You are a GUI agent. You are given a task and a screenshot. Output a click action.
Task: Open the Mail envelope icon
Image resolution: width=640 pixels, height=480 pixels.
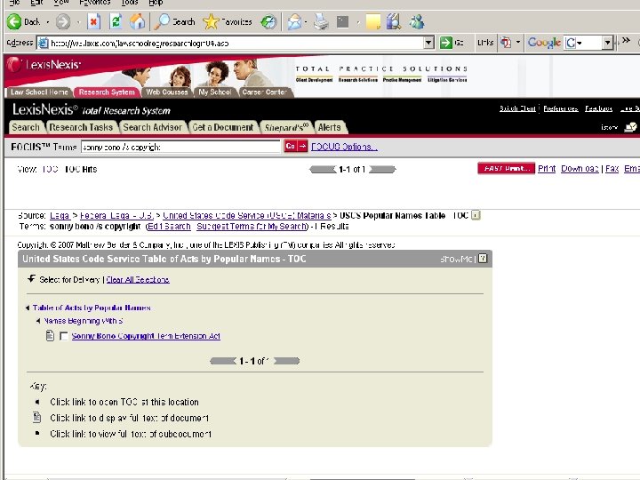294,22
